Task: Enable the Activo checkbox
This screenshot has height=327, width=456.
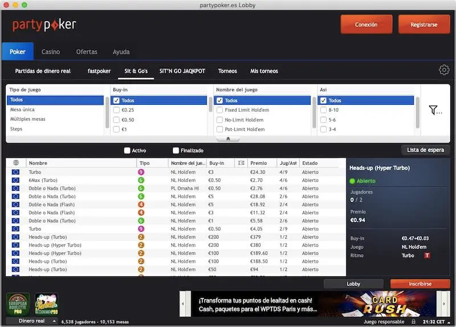Action: (127, 150)
